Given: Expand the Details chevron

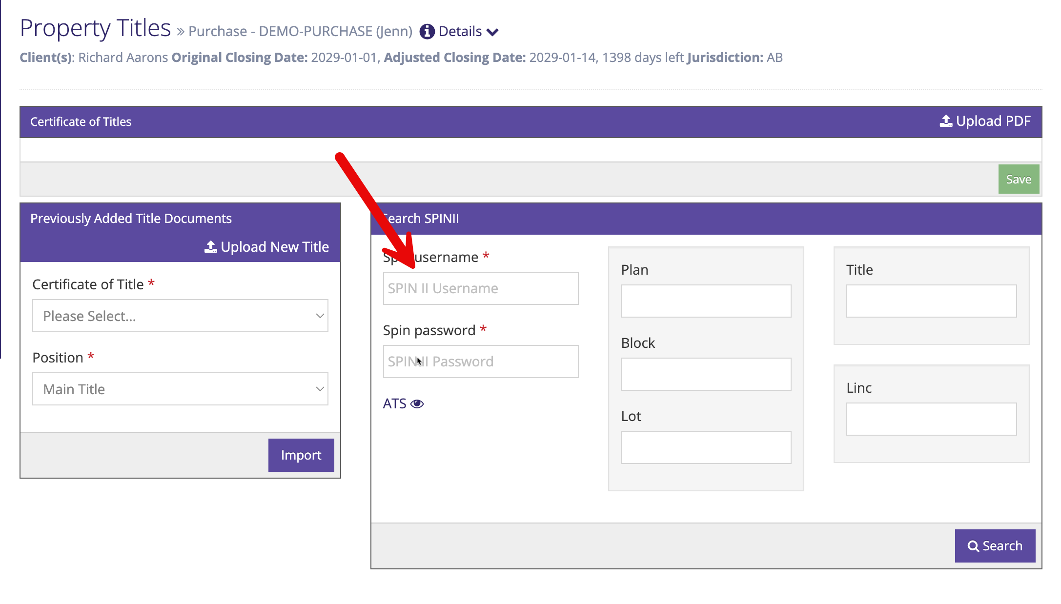Looking at the screenshot, I should coord(493,32).
